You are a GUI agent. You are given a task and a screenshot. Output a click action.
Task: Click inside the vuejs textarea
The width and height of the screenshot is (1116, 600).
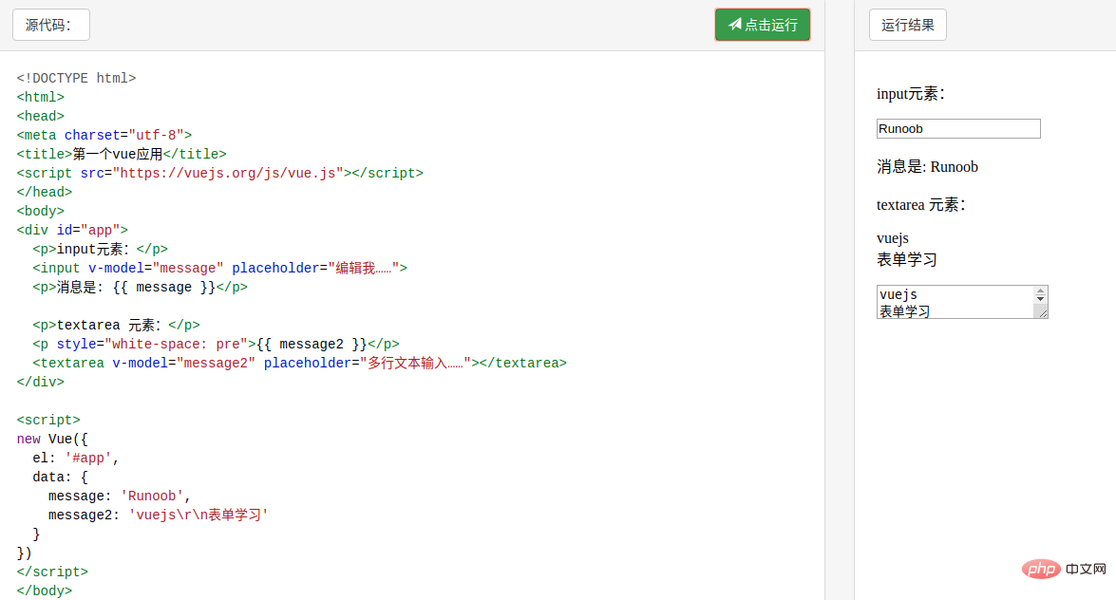click(x=954, y=302)
